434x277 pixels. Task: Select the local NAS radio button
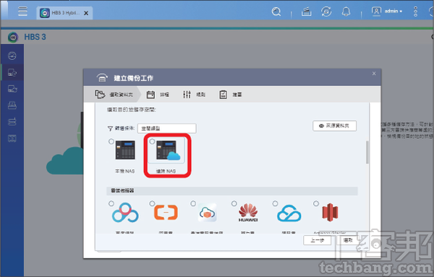coord(111,142)
